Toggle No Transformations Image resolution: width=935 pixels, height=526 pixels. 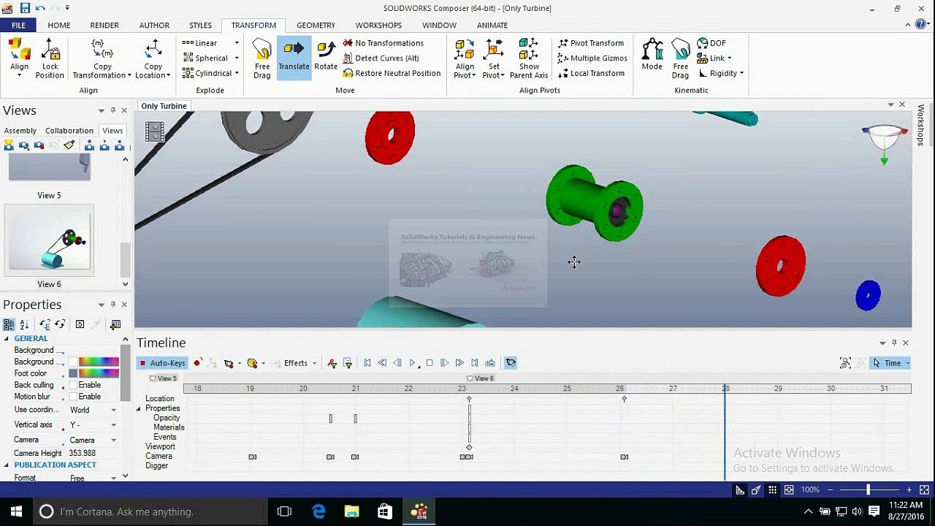383,43
